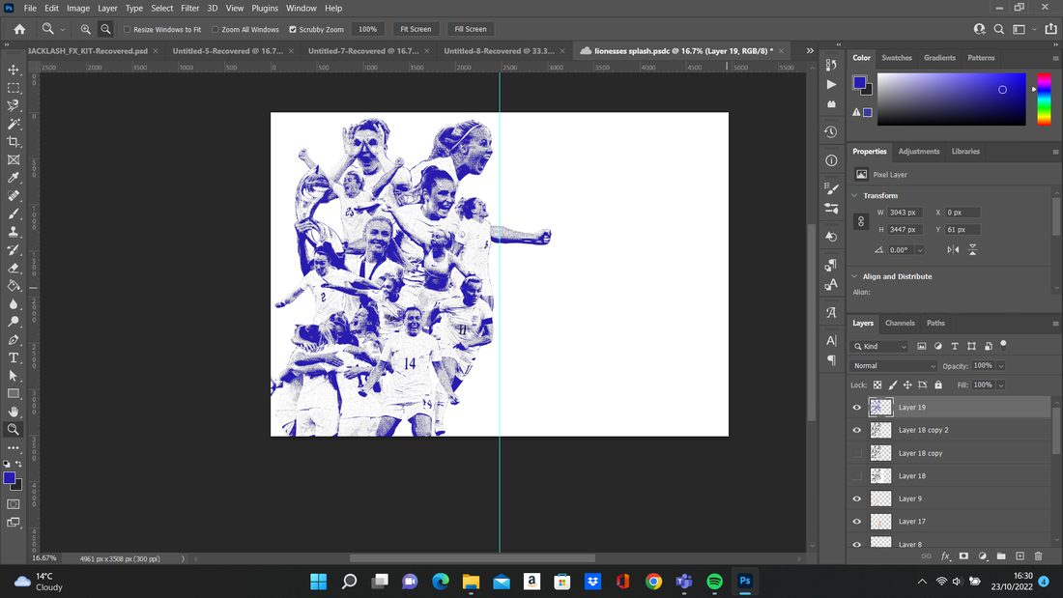This screenshot has width=1063, height=598.
Task: Open the Fill slider dropdown
Action: click(1000, 385)
